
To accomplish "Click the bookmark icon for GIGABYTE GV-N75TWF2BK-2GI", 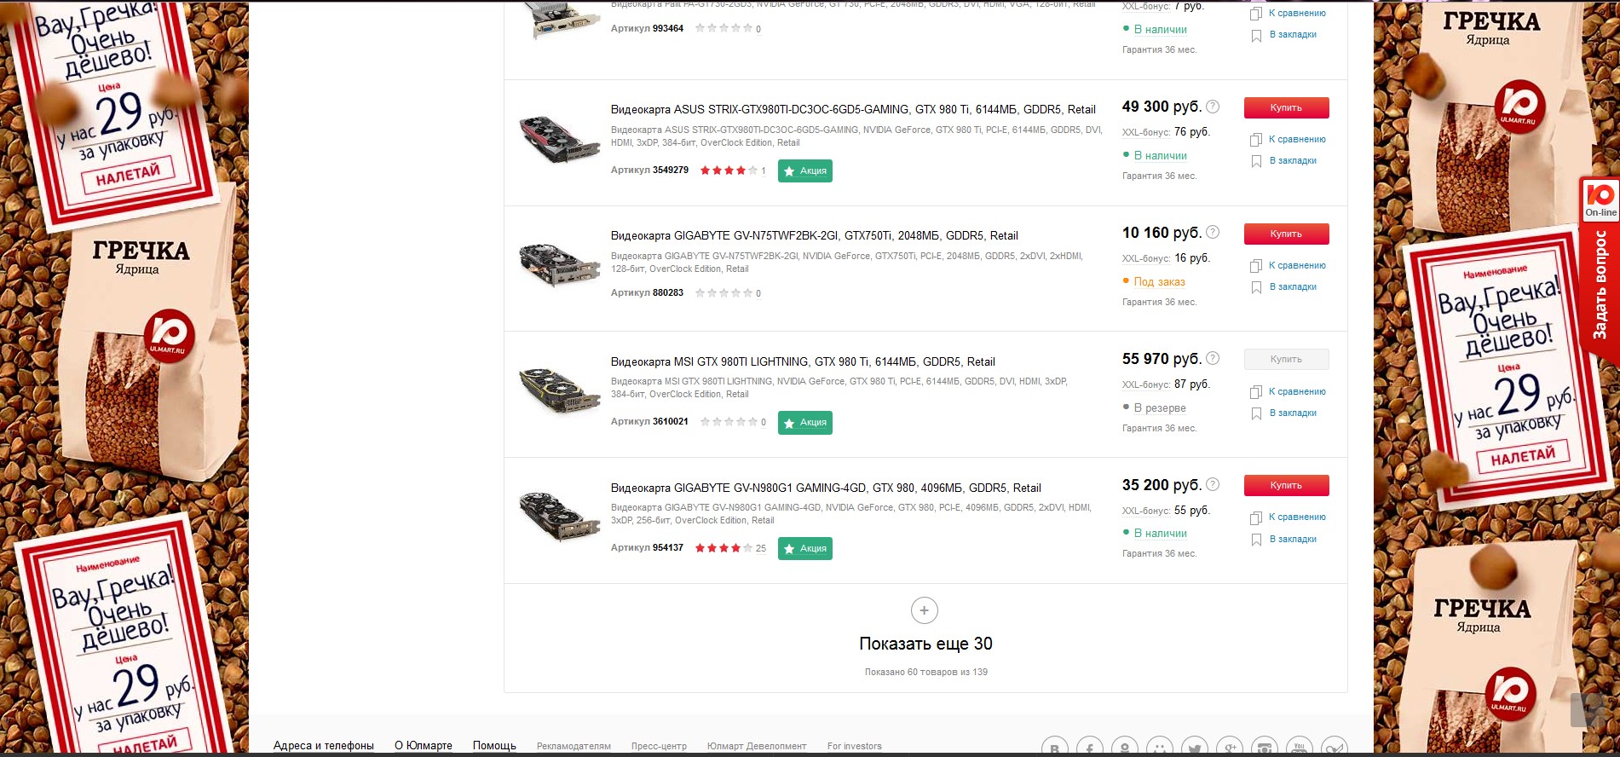I will pyautogui.click(x=1255, y=287).
